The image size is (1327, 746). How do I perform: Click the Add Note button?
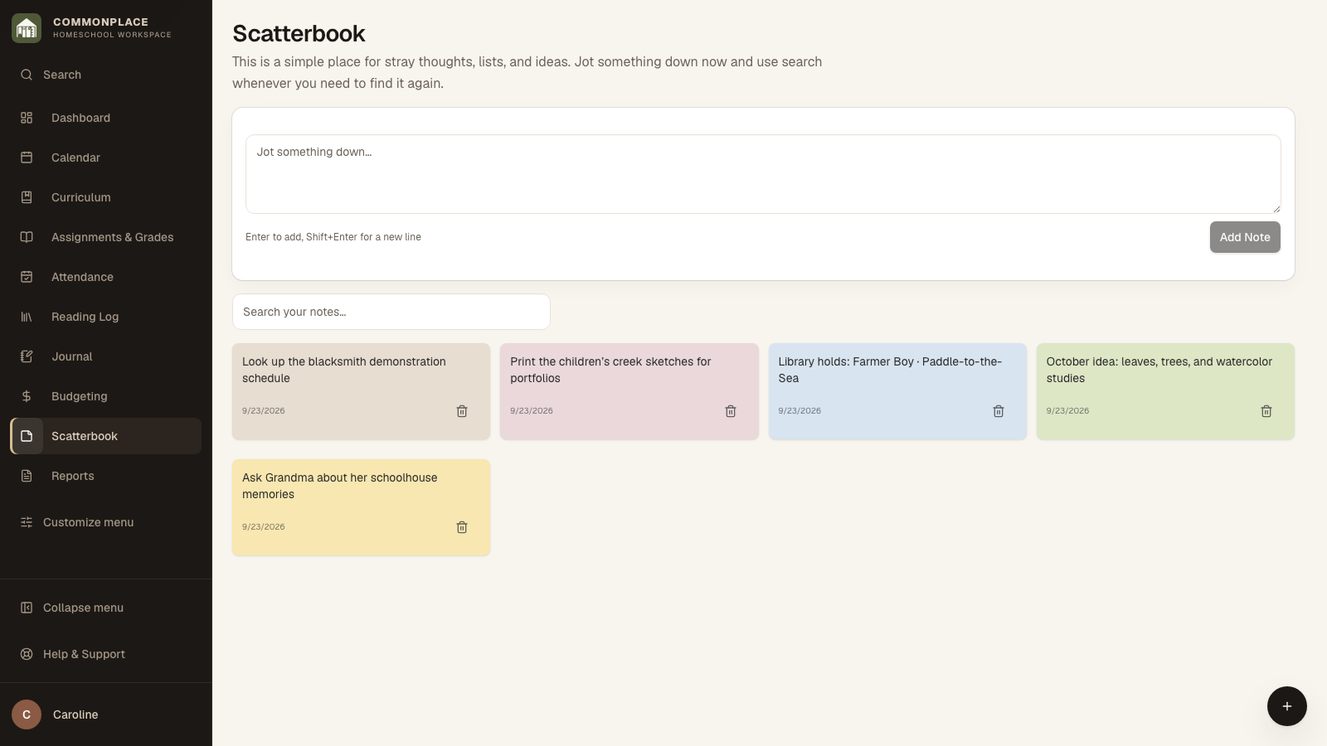(x=1245, y=237)
